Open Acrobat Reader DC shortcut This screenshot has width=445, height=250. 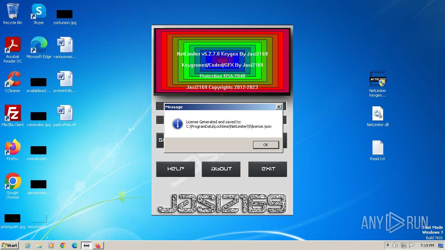[13, 50]
